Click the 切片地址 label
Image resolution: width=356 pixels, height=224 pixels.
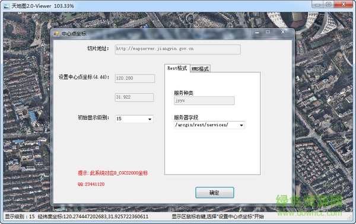pyautogui.click(x=98, y=48)
